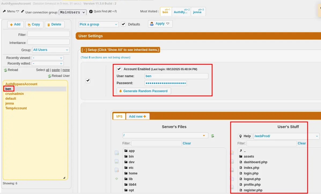Image resolution: width=321 pixels, height=194 pixels.
Task: Select the jenna user in list
Action: point(9,103)
